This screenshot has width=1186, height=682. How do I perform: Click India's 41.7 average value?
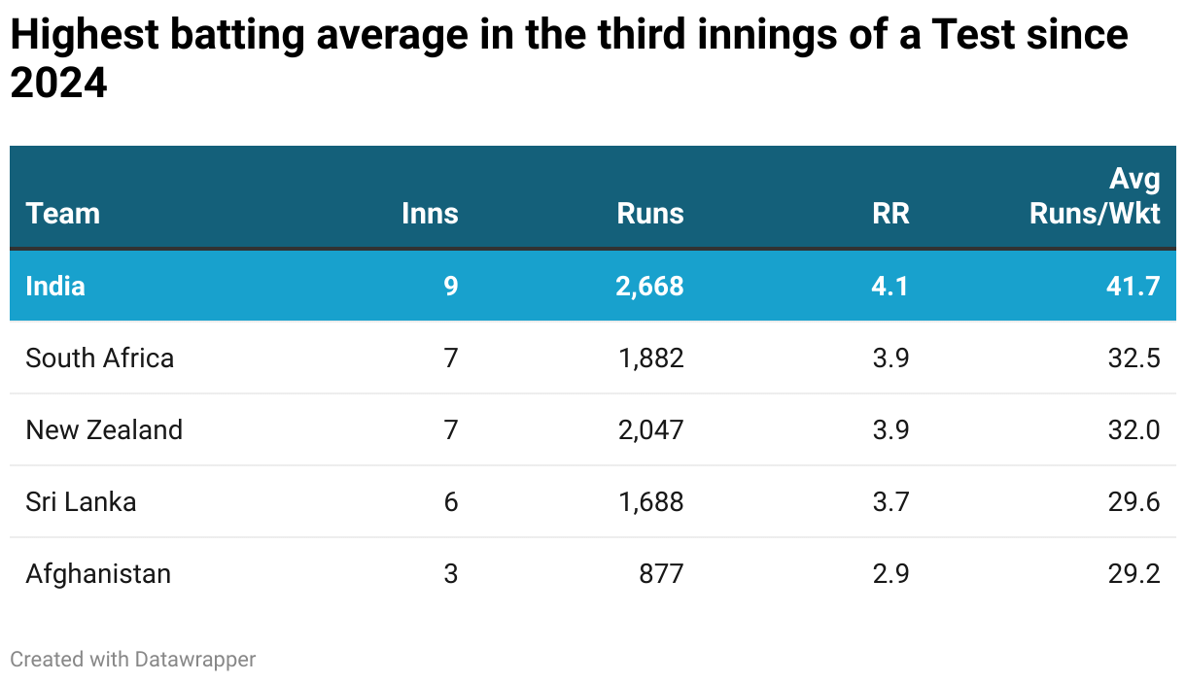coord(1135,286)
